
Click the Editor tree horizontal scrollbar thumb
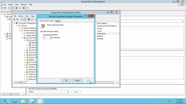[x=21, y=82]
